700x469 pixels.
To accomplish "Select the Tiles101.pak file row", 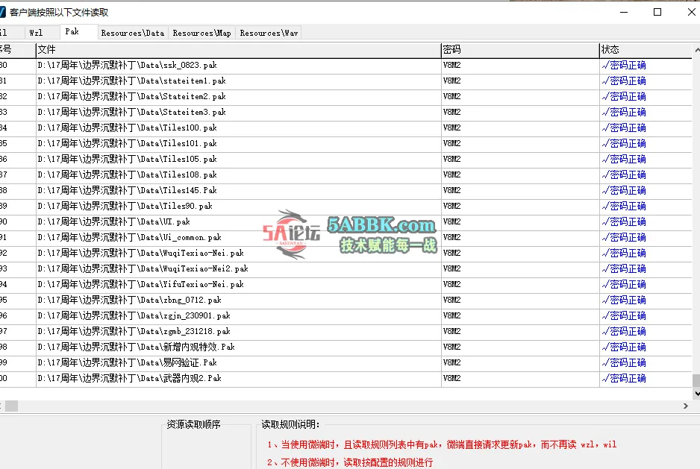I will (x=346, y=143).
